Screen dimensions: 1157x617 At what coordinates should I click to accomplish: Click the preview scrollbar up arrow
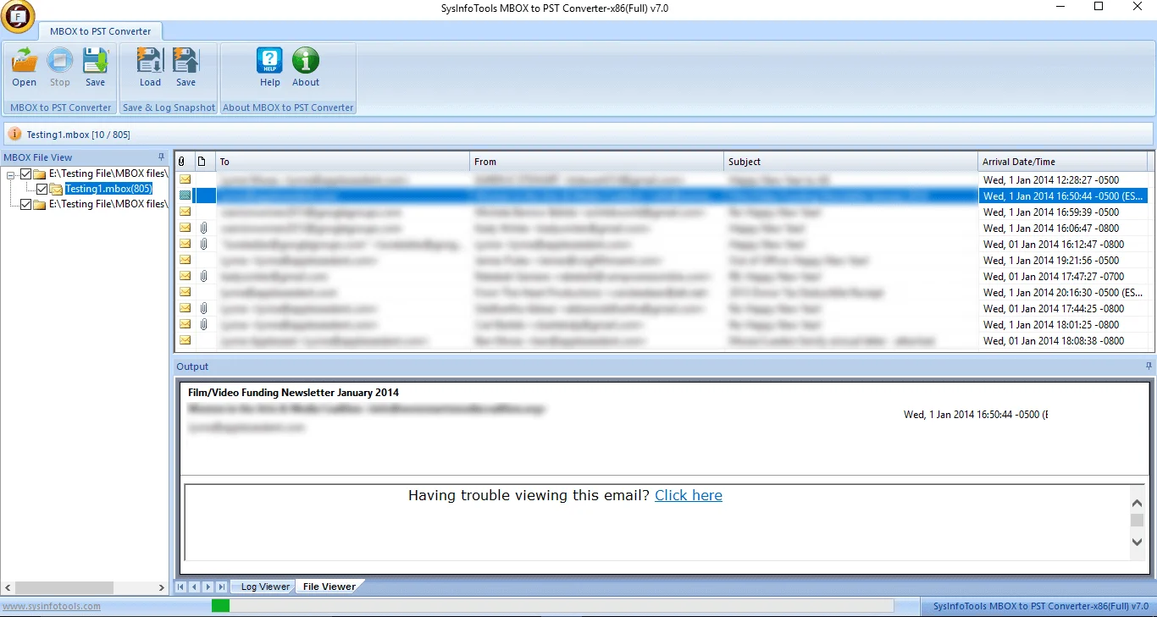click(x=1138, y=503)
